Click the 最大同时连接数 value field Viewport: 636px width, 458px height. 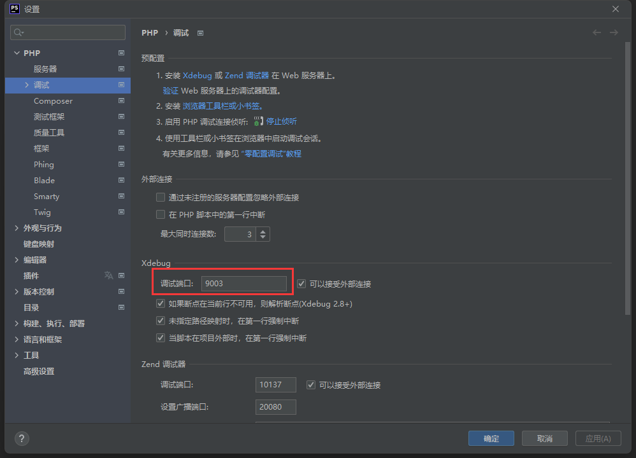(x=240, y=234)
